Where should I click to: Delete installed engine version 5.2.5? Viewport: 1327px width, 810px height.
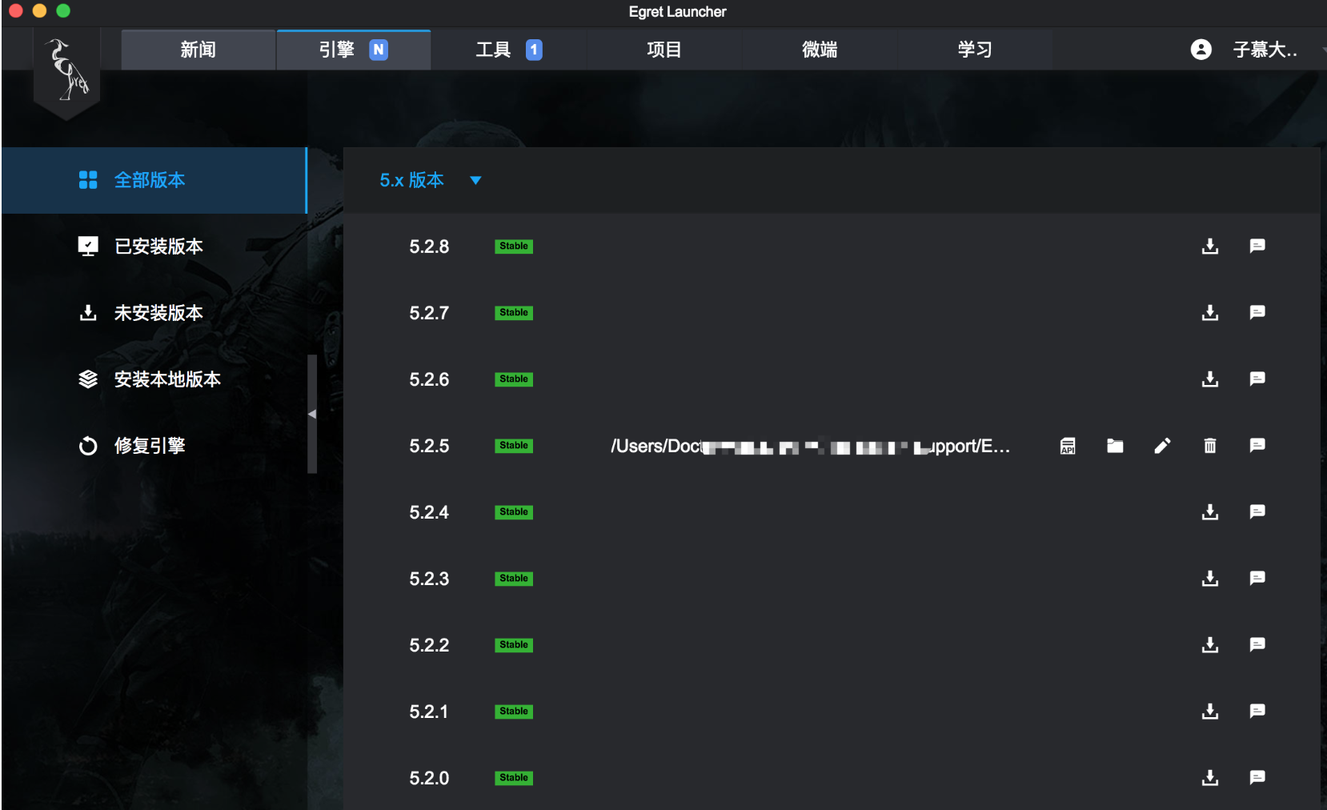pyautogui.click(x=1210, y=446)
